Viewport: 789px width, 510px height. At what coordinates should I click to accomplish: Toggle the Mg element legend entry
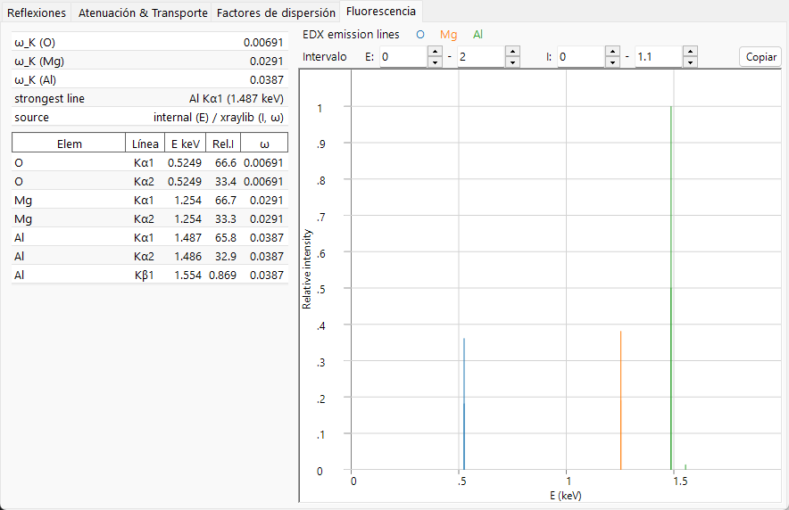448,35
